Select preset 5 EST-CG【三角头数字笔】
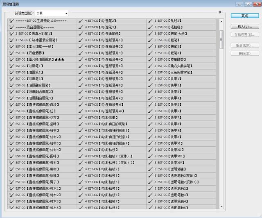Viewport: 262px width, 218px height. click(181, 72)
